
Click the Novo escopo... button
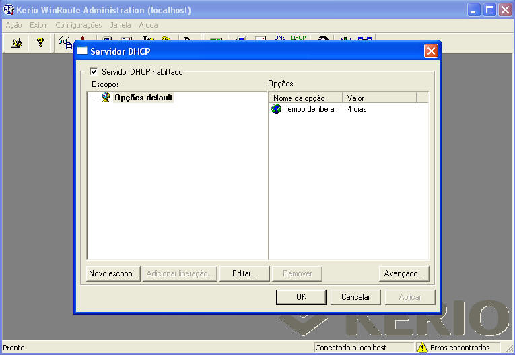pyautogui.click(x=114, y=273)
